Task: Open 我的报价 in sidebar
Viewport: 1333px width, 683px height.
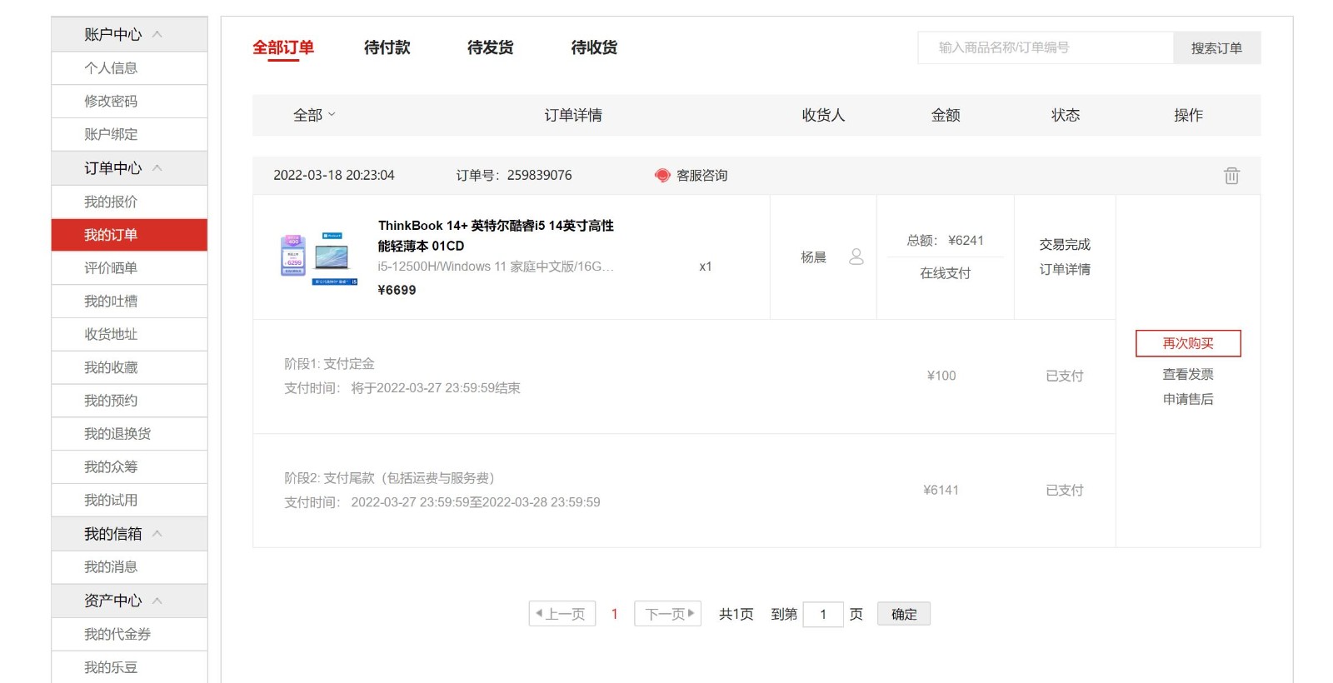Action: click(129, 202)
